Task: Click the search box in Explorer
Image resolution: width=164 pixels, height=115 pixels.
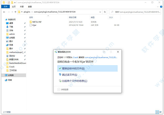Action: click(135, 12)
